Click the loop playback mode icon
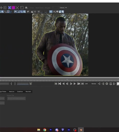Viewport: 119px width, 132px height. tap(86, 84)
